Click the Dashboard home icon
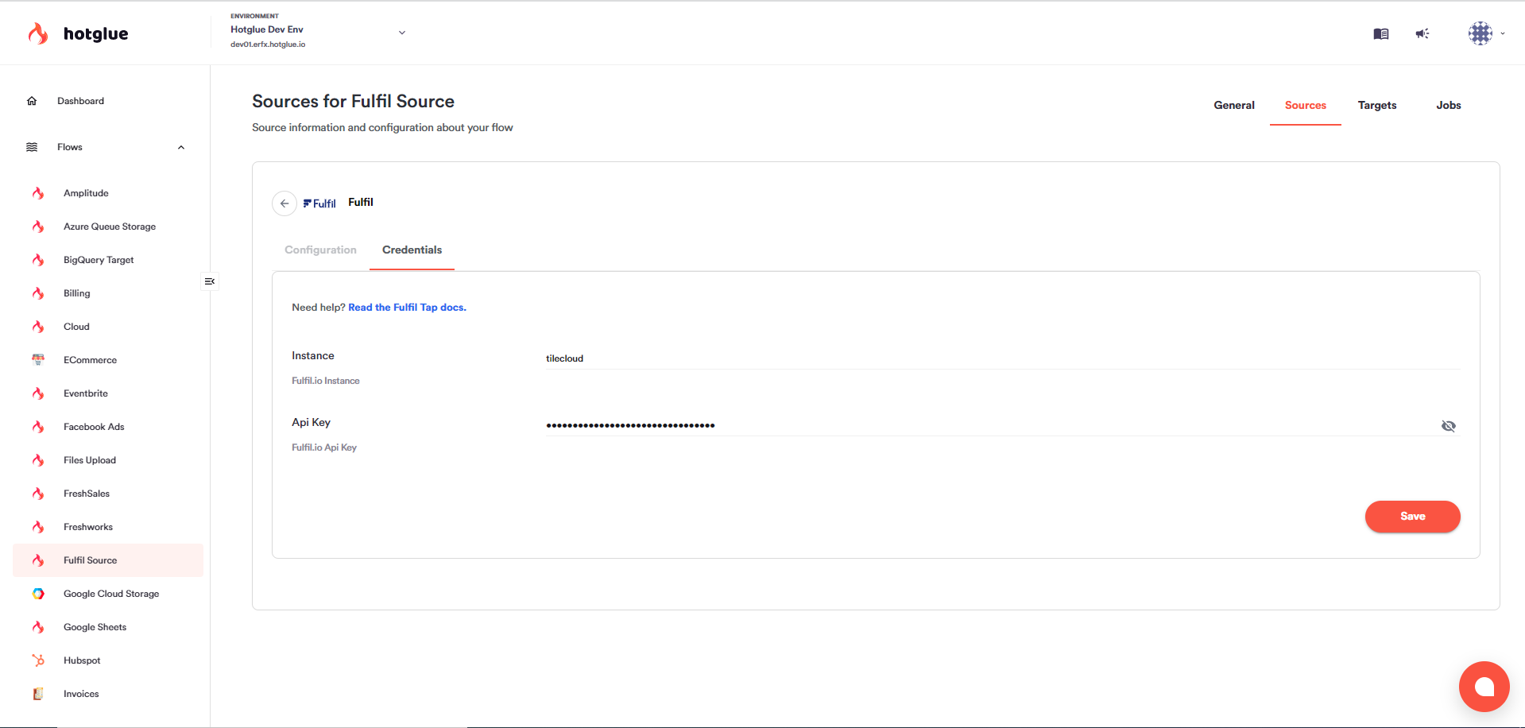The height and width of the screenshot is (728, 1525). click(32, 101)
